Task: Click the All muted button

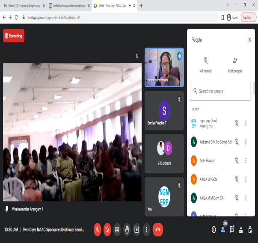Action: (205, 65)
